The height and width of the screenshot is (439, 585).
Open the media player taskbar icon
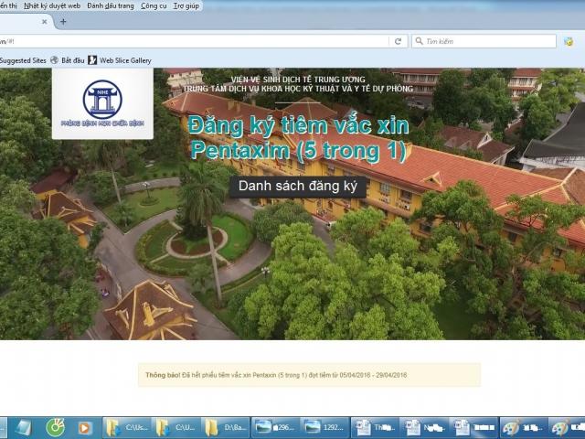click(x=84, y=428)
